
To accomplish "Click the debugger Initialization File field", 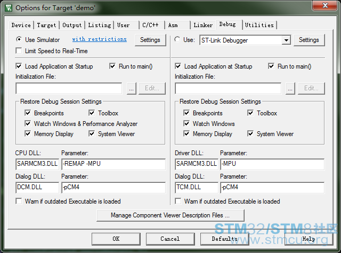I will pyautogui.click(x=228, y=88).
